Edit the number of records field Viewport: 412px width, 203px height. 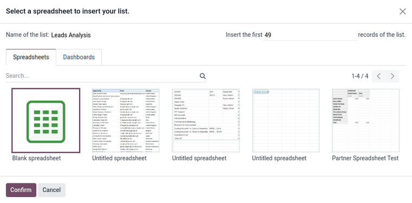pyautogui.click(x=310, y=35)
